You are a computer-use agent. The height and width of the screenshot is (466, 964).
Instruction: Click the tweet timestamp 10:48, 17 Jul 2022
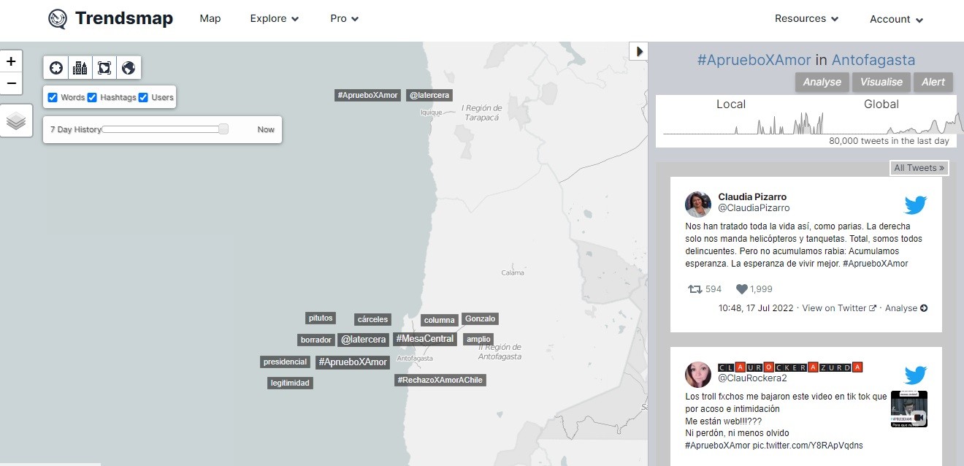756,308
